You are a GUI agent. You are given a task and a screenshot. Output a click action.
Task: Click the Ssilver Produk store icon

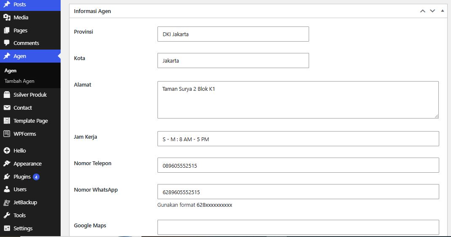click(7, 95)
